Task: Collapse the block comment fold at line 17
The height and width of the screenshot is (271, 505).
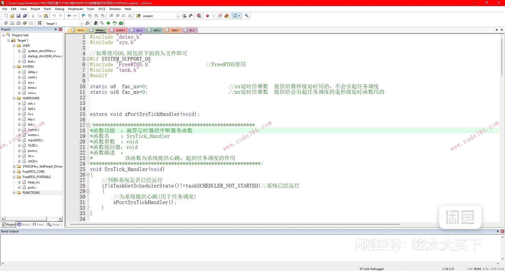Action: click(x=88, y=125)
